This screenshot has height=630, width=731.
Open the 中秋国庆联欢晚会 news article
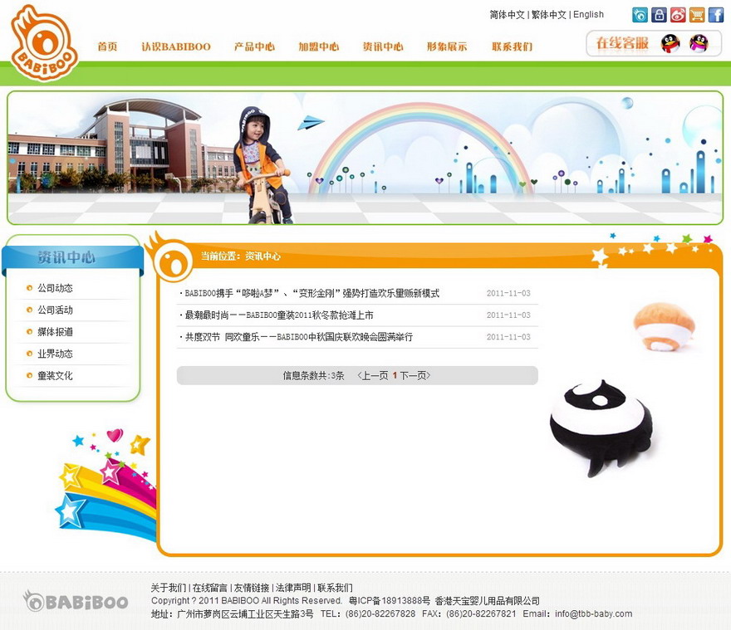tap(298, 337)
